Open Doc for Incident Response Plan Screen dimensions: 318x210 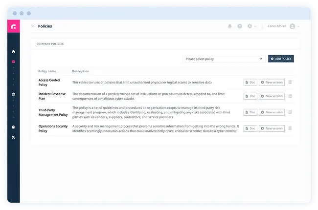pos(250,96)
